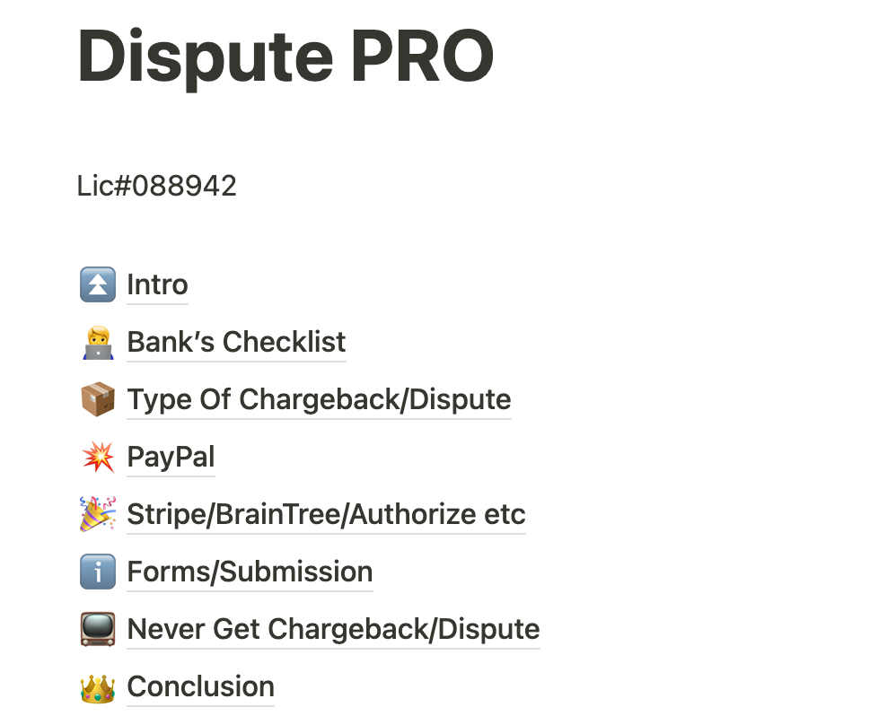The image size is (896, 716).
Task: Click the up-arrow icon beside Intro
Action: pyautogui.click(x=98, y=284)
